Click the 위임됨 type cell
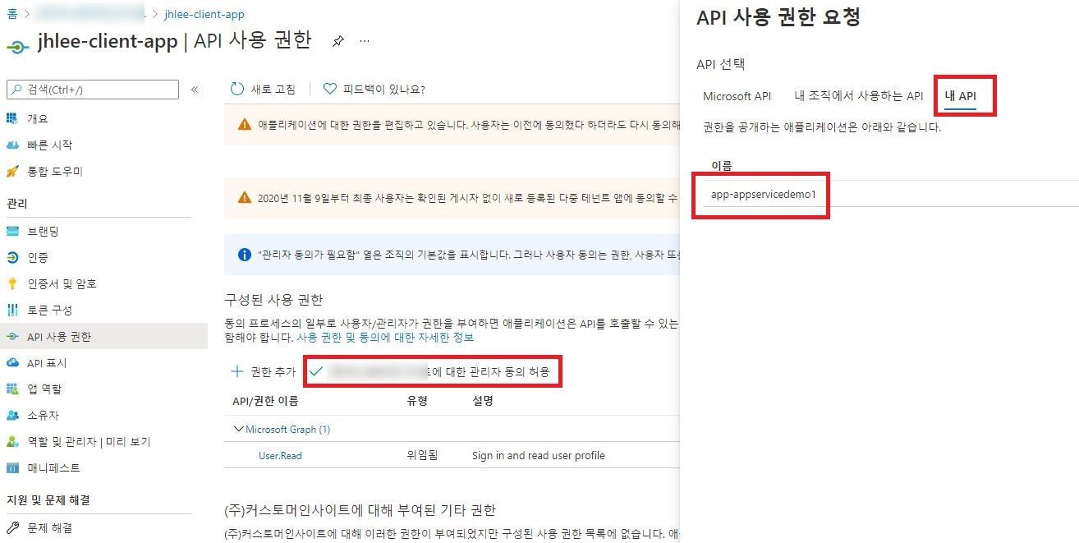 (422, 455)
